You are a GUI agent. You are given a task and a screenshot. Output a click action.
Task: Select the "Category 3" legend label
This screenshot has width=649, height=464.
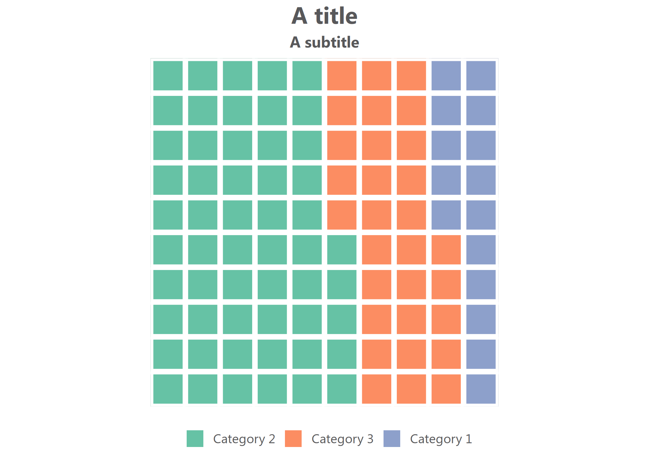coord(342,439)
